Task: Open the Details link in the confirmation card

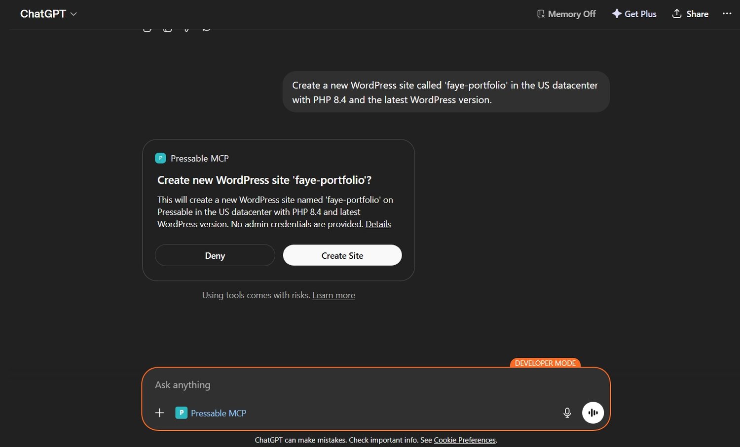Action: [x=378, y=224]
